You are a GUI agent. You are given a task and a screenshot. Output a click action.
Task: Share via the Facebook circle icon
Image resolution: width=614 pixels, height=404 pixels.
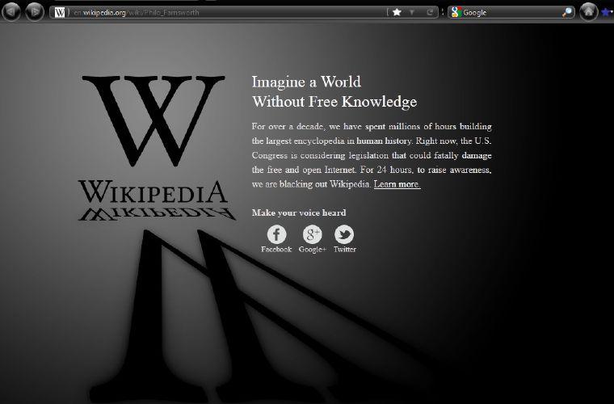pos(276,234)
